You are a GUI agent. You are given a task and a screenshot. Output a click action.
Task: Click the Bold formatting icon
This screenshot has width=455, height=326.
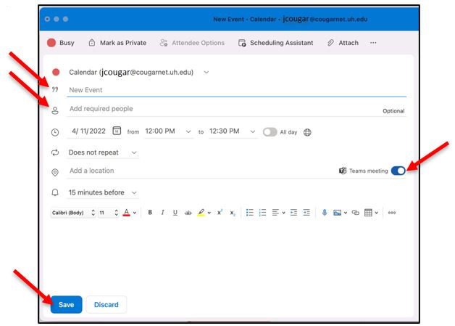[x=150, y=213]
